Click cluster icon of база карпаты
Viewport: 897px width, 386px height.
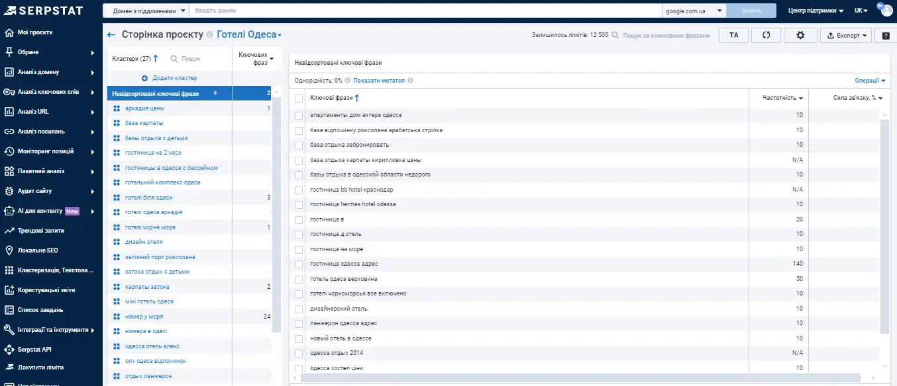[117, 123]
